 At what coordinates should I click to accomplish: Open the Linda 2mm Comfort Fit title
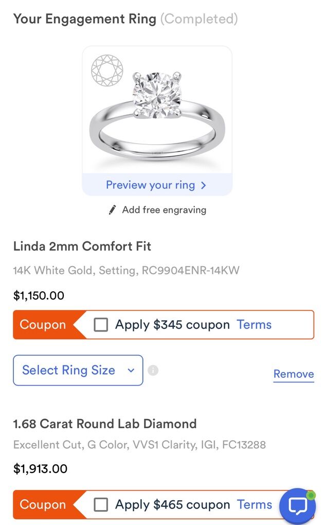pyautogui.click(x=82, y=246)
